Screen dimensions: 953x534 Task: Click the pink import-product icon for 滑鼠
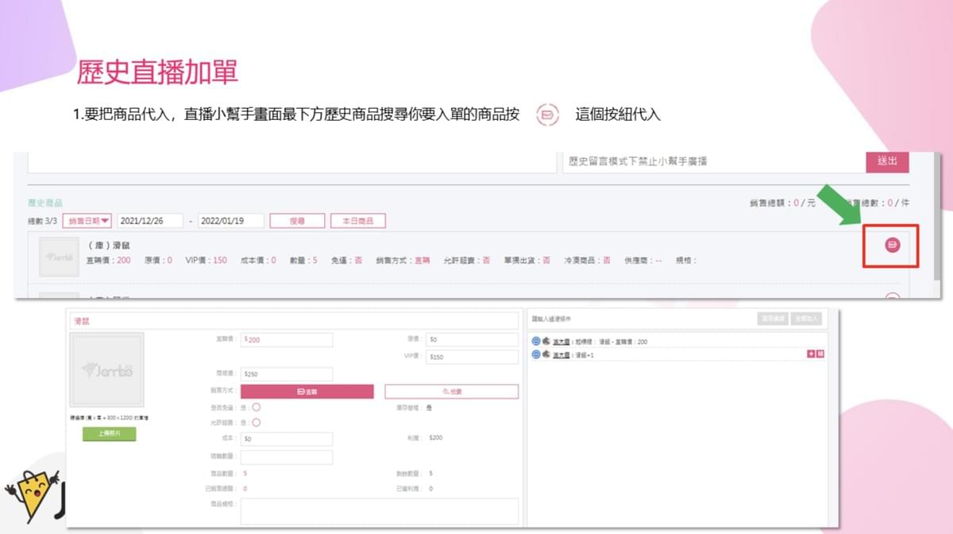tap(892, 245)
